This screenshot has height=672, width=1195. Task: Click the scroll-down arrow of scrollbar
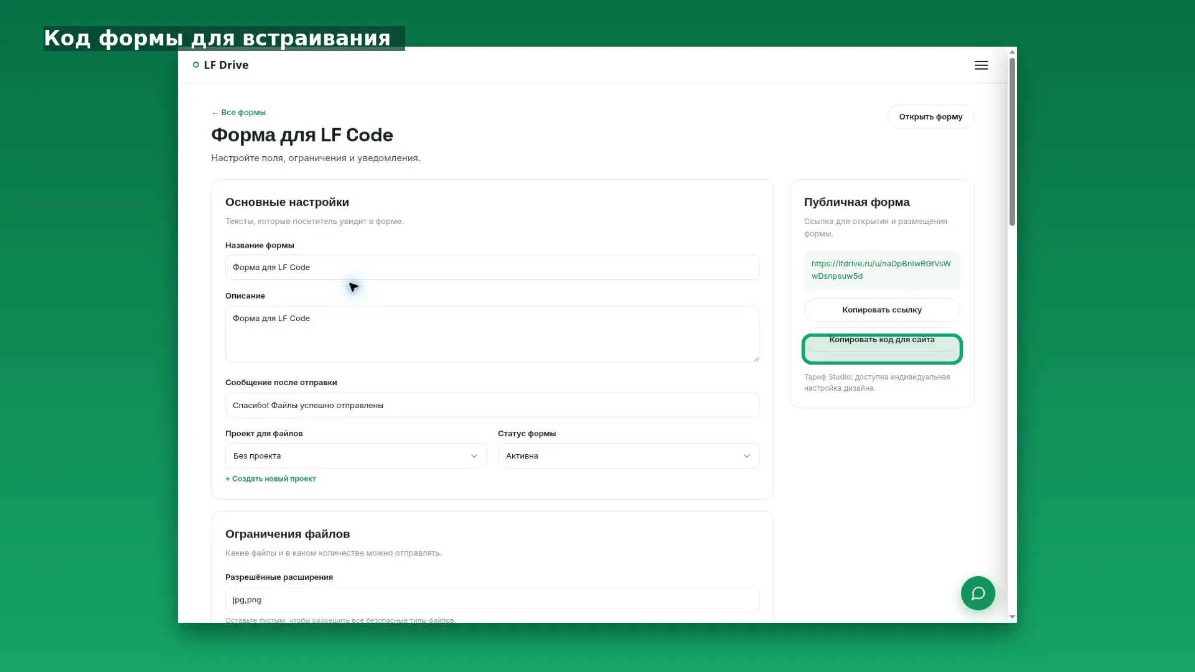[x=1012, y=617]
